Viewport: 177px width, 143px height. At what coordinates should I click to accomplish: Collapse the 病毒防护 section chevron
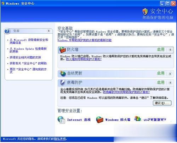pos(170,83)
